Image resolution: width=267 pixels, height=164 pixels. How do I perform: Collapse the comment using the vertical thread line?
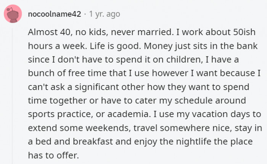pos(12,96)
